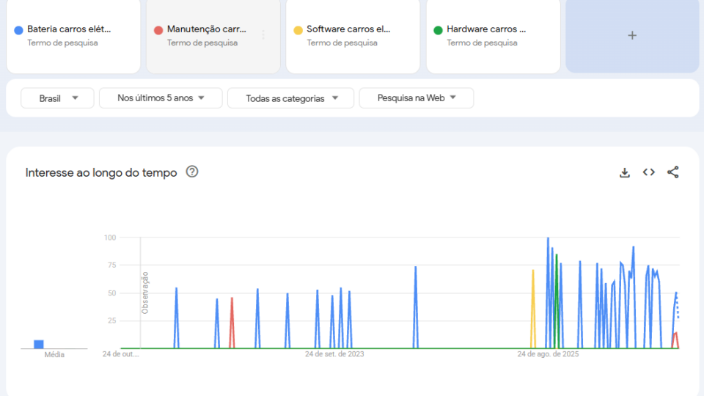
Task: Change the Nos últimos 5 anos period
Action: pyautogui.click(x=161, y=98)
